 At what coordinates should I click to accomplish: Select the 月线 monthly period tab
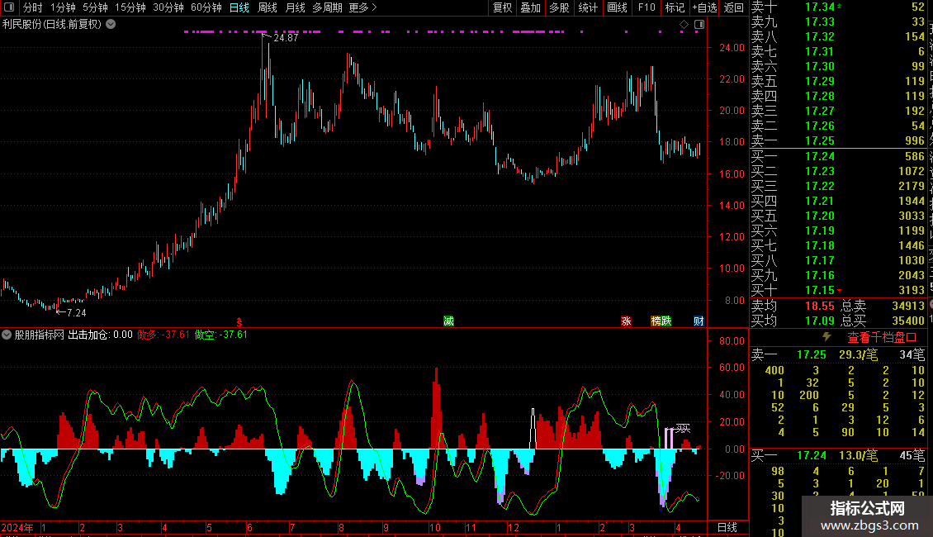click(295, 7)
